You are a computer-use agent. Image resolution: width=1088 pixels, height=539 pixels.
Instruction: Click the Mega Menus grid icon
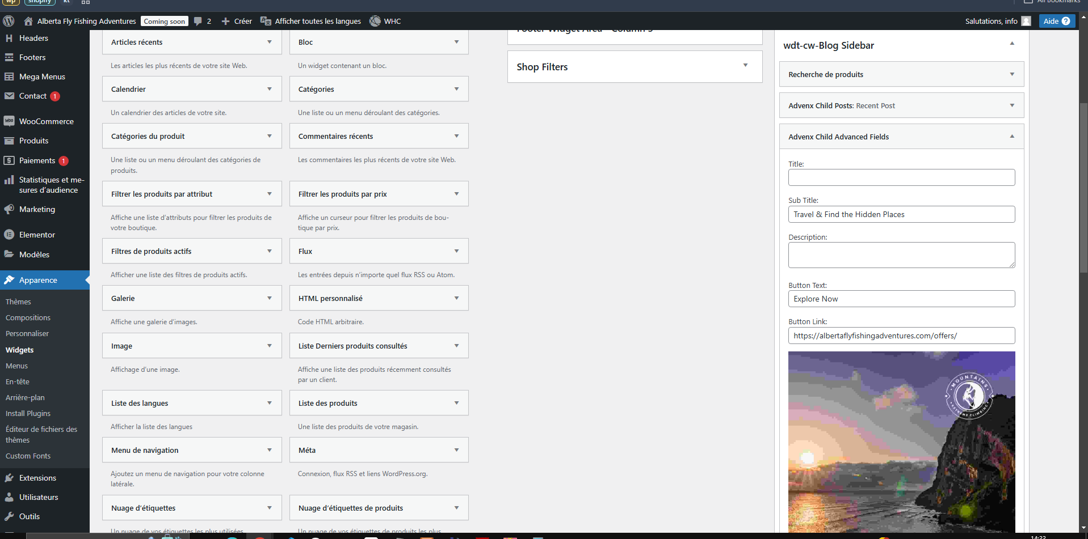point(9,77)
